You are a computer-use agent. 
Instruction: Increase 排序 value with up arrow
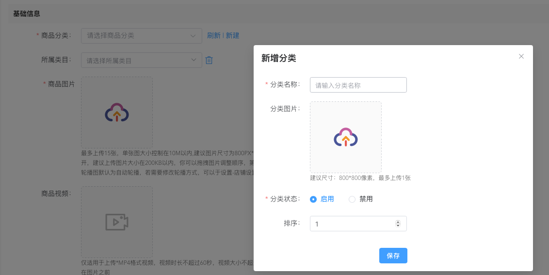(398, 222)
